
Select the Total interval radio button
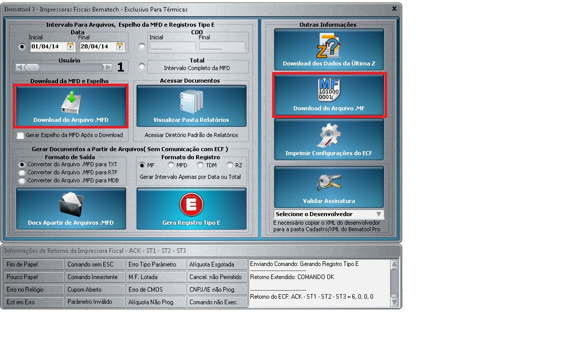pos(142,66)
